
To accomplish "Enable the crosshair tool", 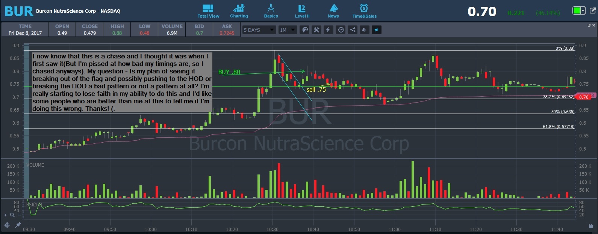I will (x=7, y=225).
